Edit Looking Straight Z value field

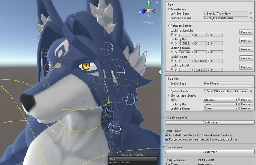[216, 35]
